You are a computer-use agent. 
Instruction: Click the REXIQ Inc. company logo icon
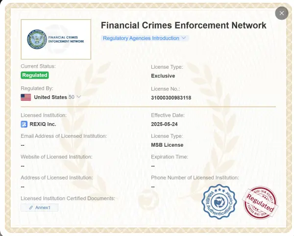pyautogui.click(x=24, y=124)
